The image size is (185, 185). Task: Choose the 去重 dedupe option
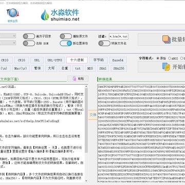coord(65,68)
